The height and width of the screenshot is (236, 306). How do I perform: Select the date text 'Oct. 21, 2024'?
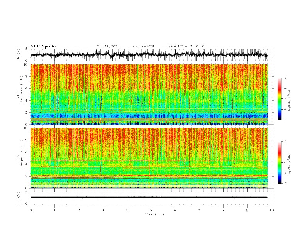pyautogui.click(x=108, y=46)
